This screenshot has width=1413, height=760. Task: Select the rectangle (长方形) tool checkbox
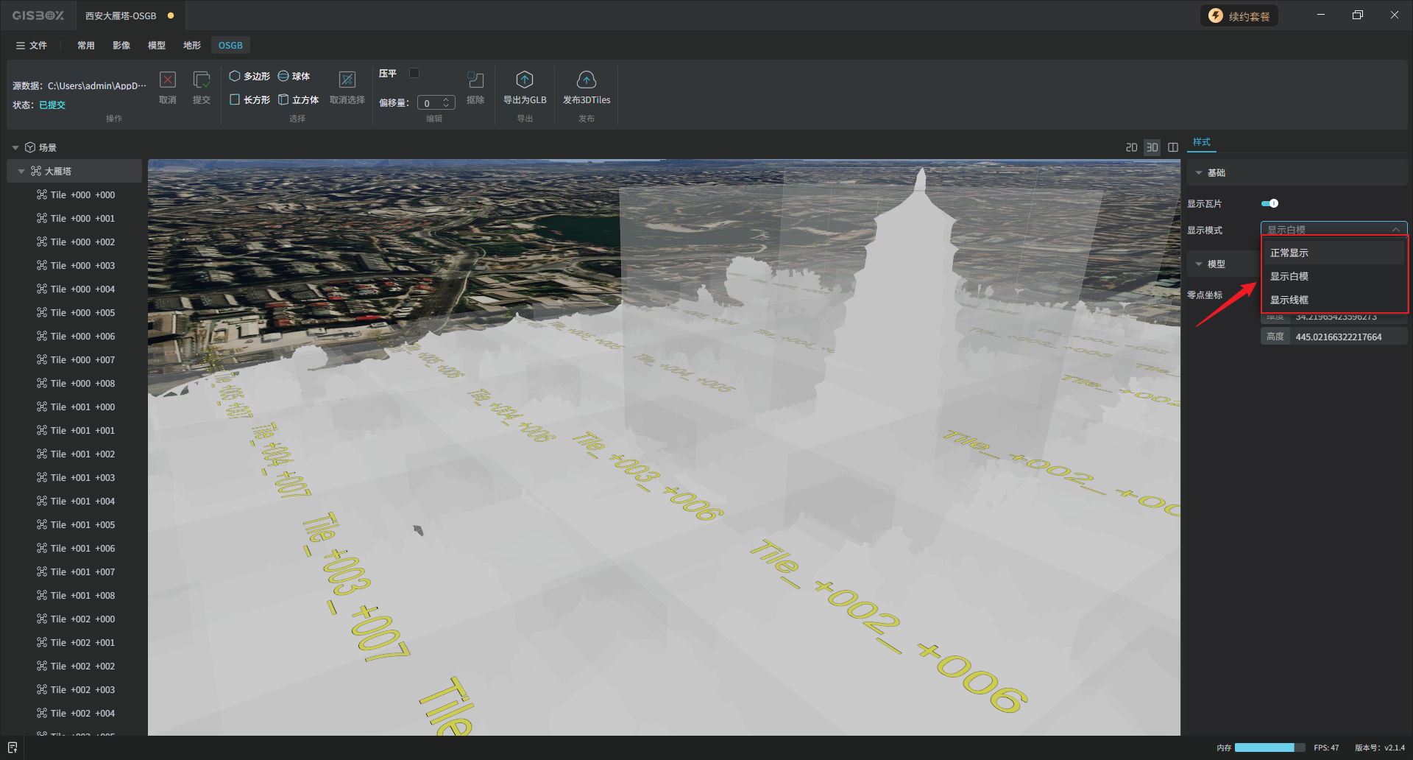(x=235, y=99)
